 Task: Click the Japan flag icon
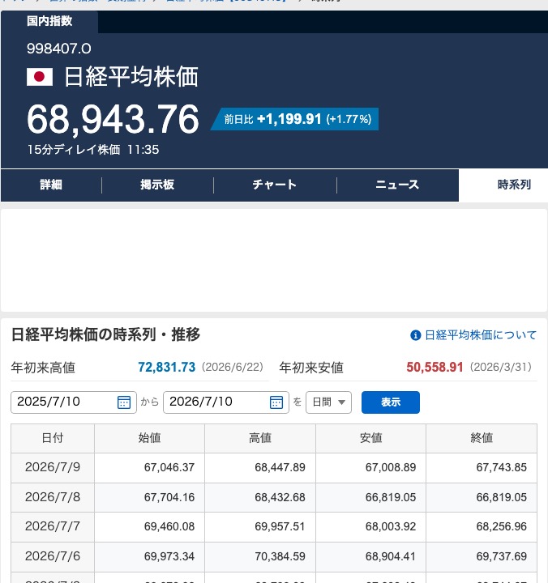(x=40, y=77)
